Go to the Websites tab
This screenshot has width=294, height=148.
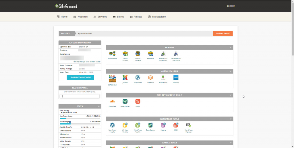click(80, 17)
